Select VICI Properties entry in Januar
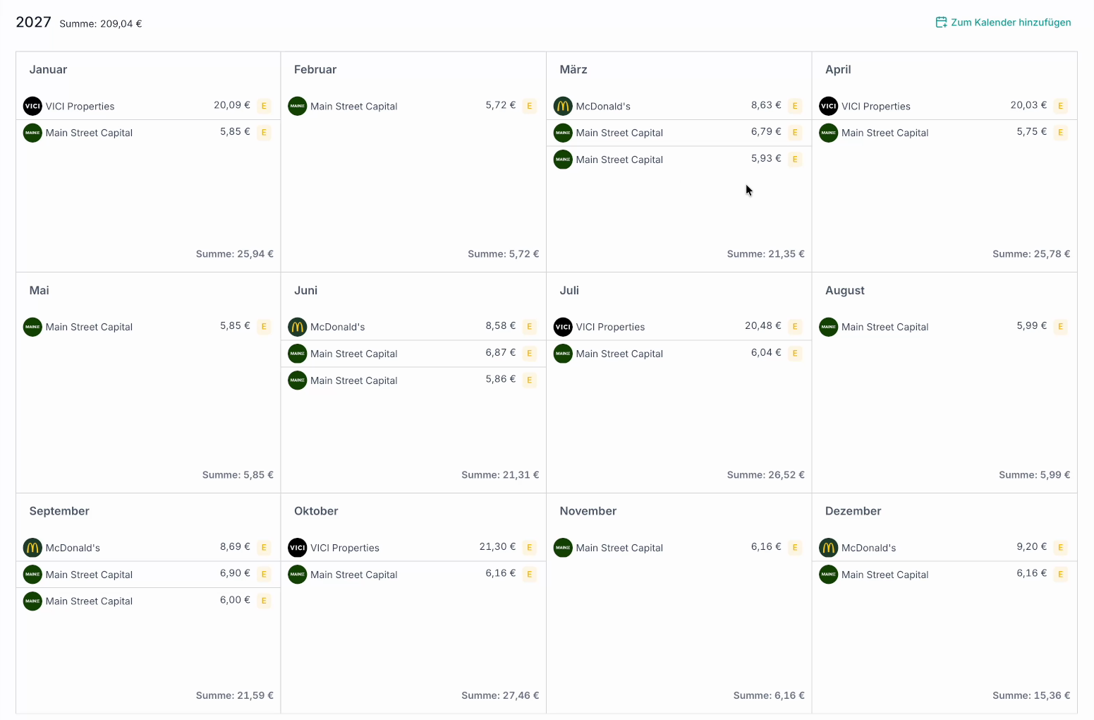Viewport: 1094px width, 720px height. coord(148,106)
